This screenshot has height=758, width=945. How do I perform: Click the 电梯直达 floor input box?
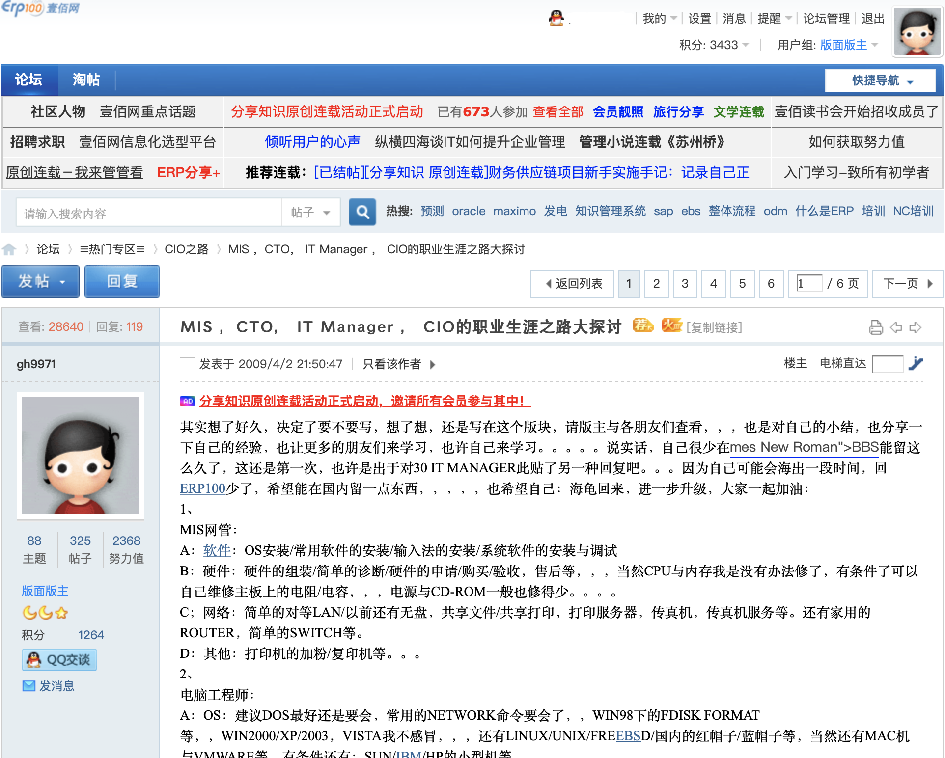[888, 364]
